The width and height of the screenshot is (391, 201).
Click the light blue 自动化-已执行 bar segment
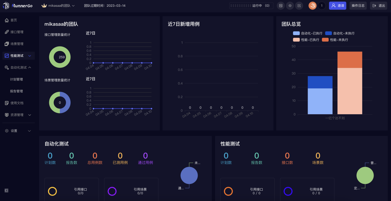(320, 101)
